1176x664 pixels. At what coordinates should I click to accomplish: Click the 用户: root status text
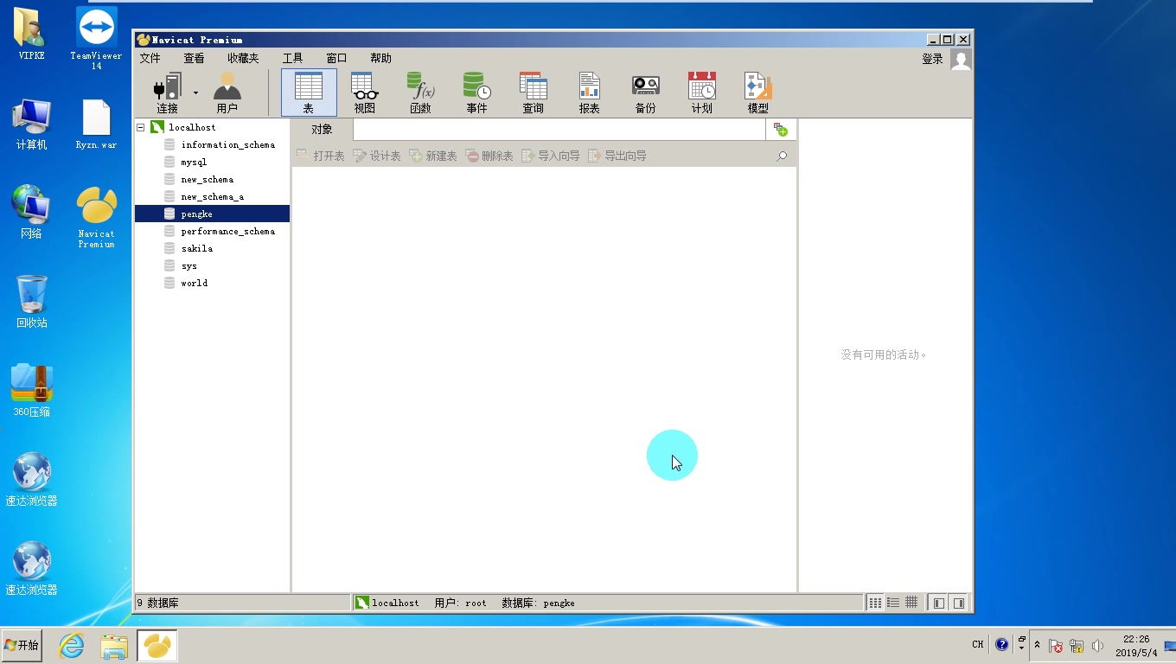pyautogui.click(x=461, y=603)
